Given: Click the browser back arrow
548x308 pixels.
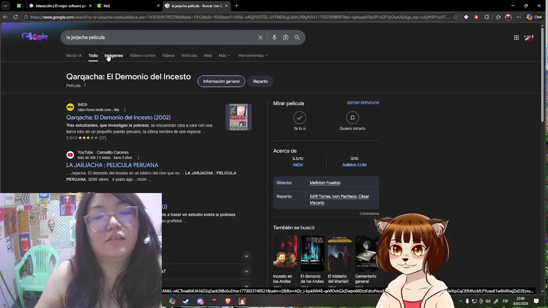Looking at the screenshot, I should 5,17.
